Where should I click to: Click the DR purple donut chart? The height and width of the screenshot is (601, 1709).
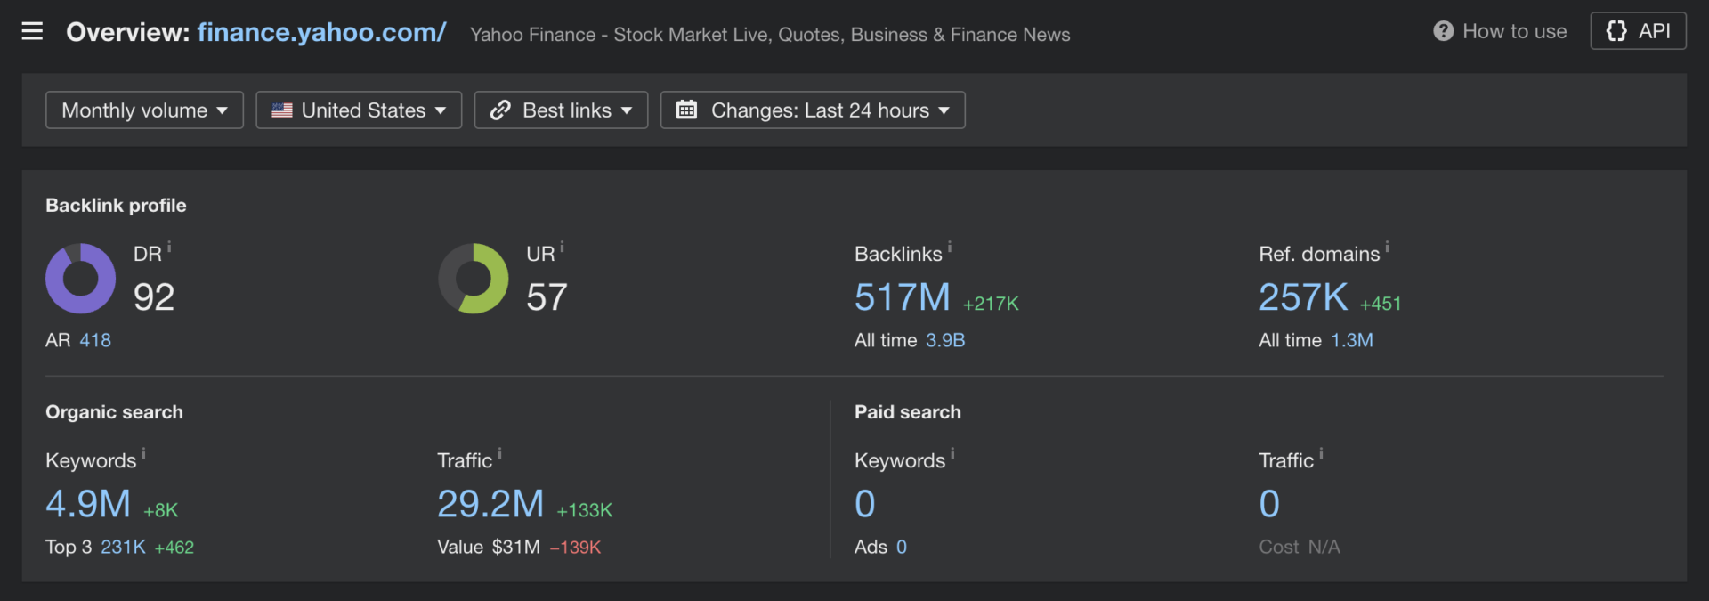(80, 279)
